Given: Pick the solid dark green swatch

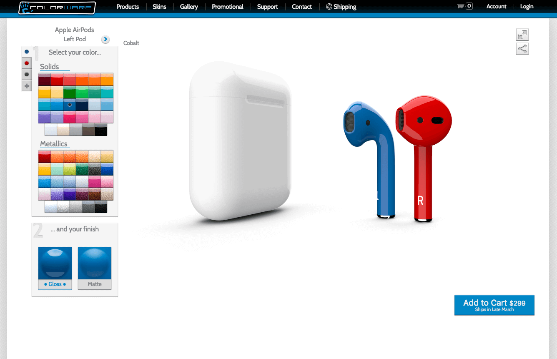Looking at the screenshot, I should [70, 92].
